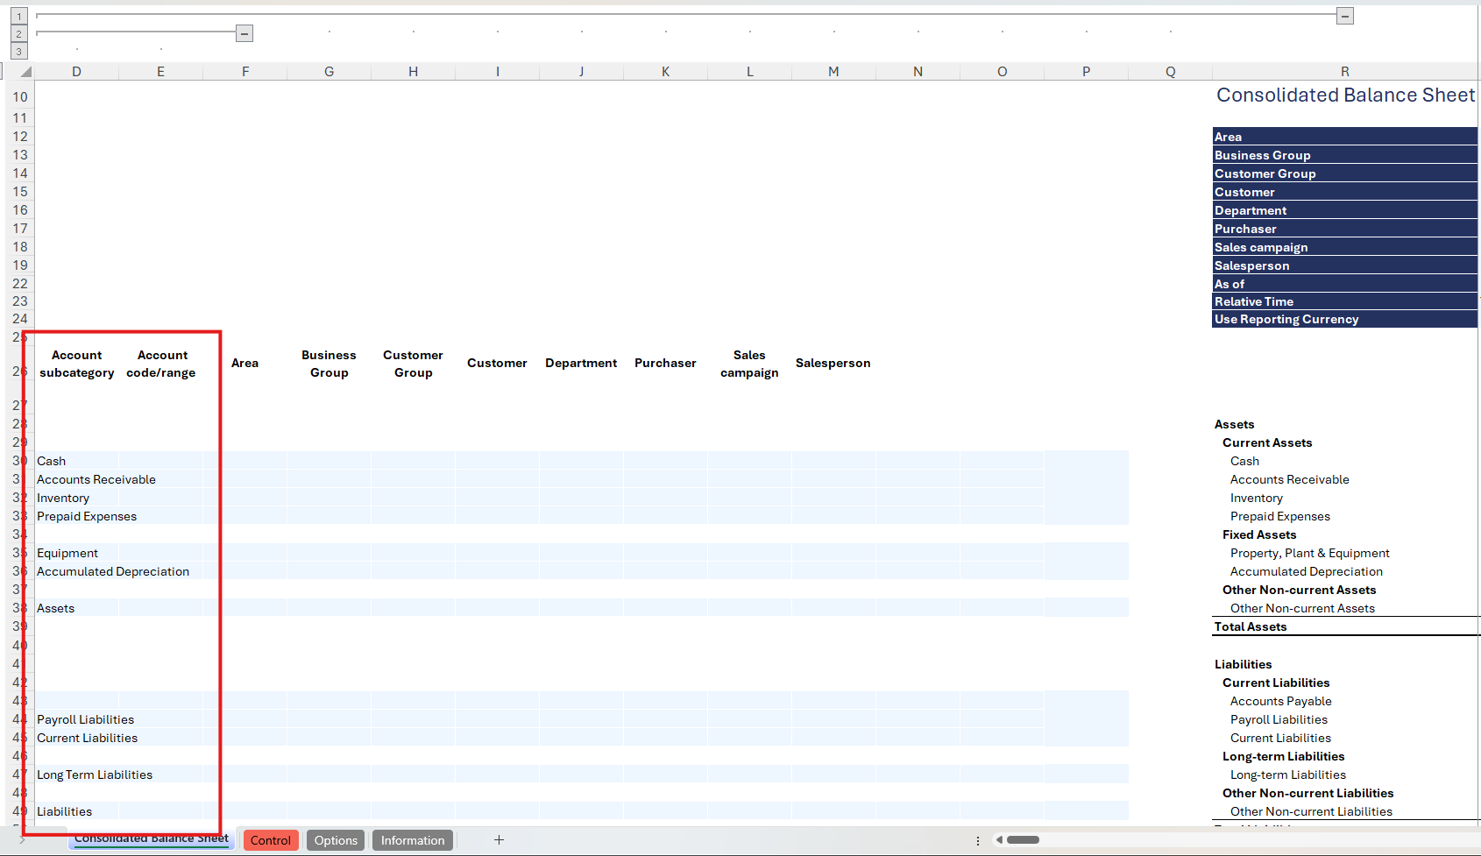Click the Select All corner triangle
Image resolution: width=1481 pixels, height=856 pixels.
[25, 72]
